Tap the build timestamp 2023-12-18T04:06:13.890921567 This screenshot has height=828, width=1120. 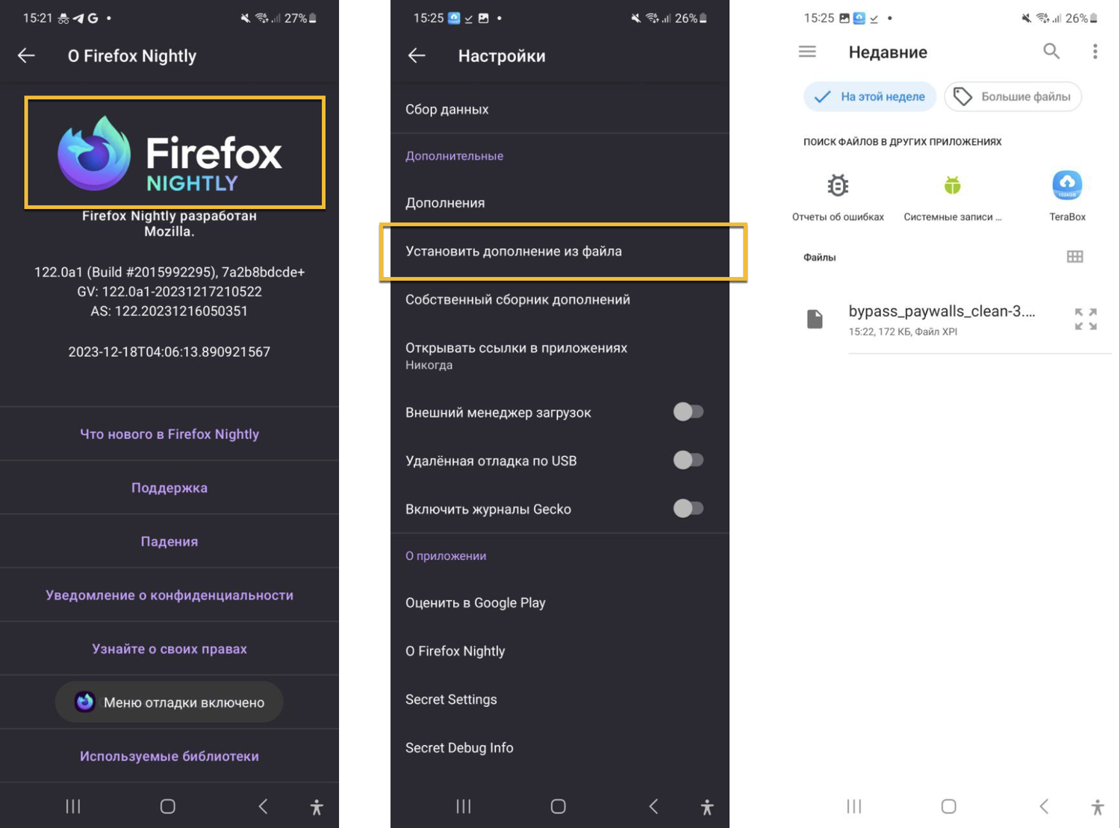[x=169, y=352]
